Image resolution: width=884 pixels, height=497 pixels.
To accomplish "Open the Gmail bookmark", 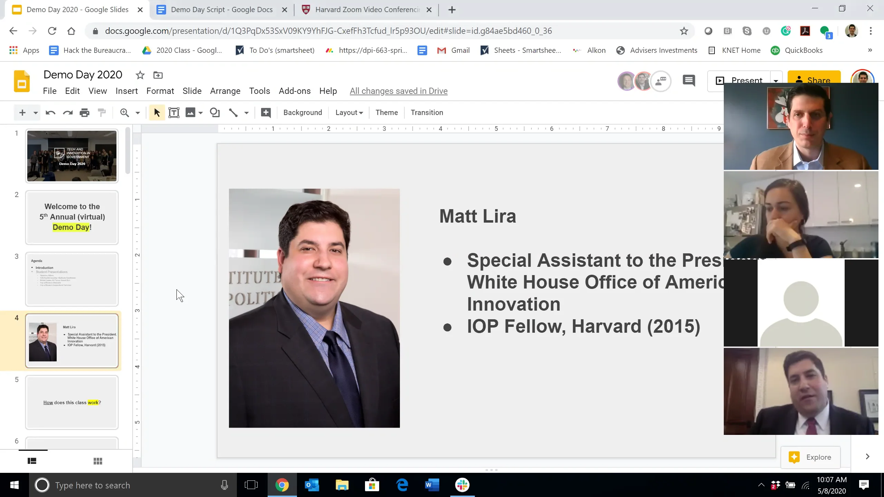I will click(453, 50).
